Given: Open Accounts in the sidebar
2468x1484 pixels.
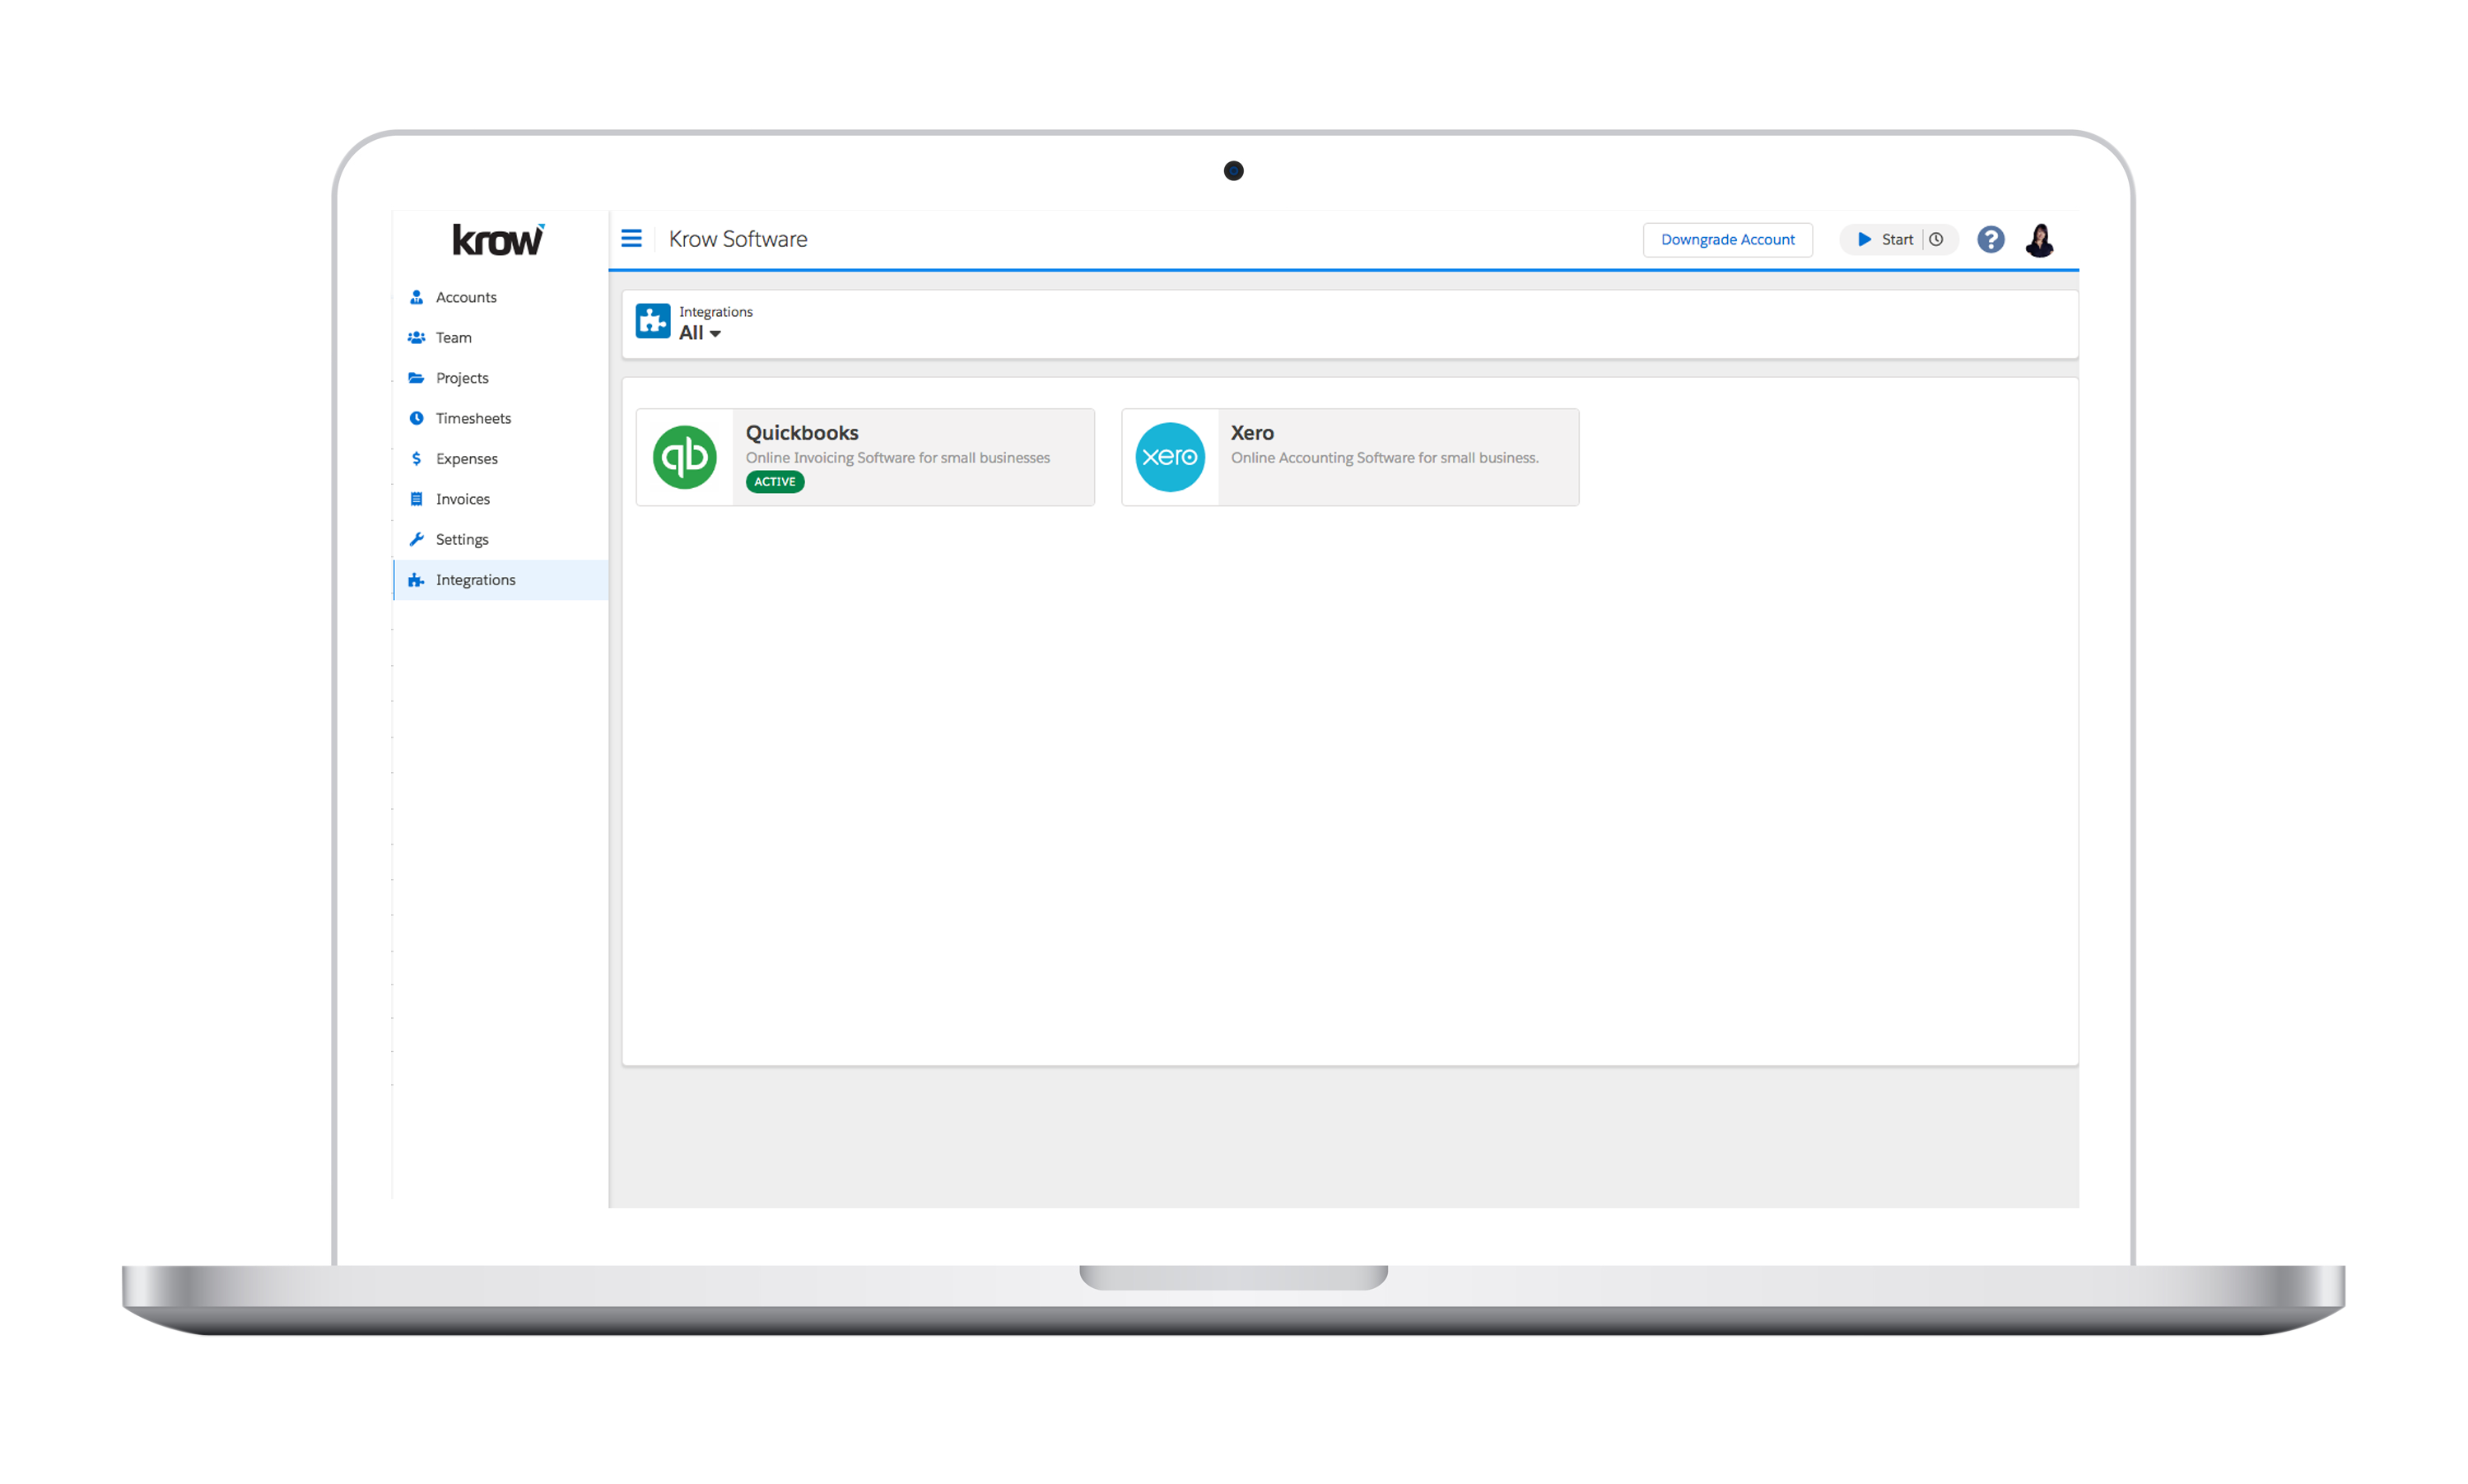Looking at the screenshot, I should (x=466, y=298).
